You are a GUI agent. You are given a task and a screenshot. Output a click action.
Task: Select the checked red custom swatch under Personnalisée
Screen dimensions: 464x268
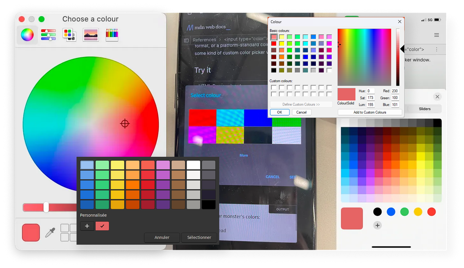[102, 226]
